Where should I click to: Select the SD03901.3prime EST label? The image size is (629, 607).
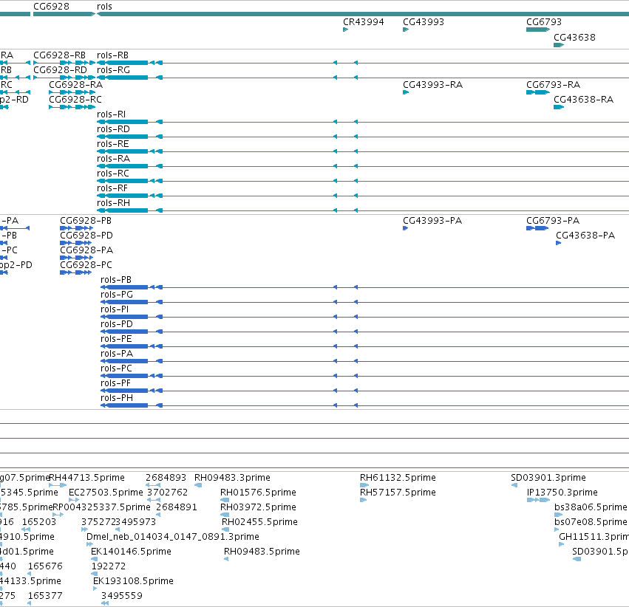point(548,478)
